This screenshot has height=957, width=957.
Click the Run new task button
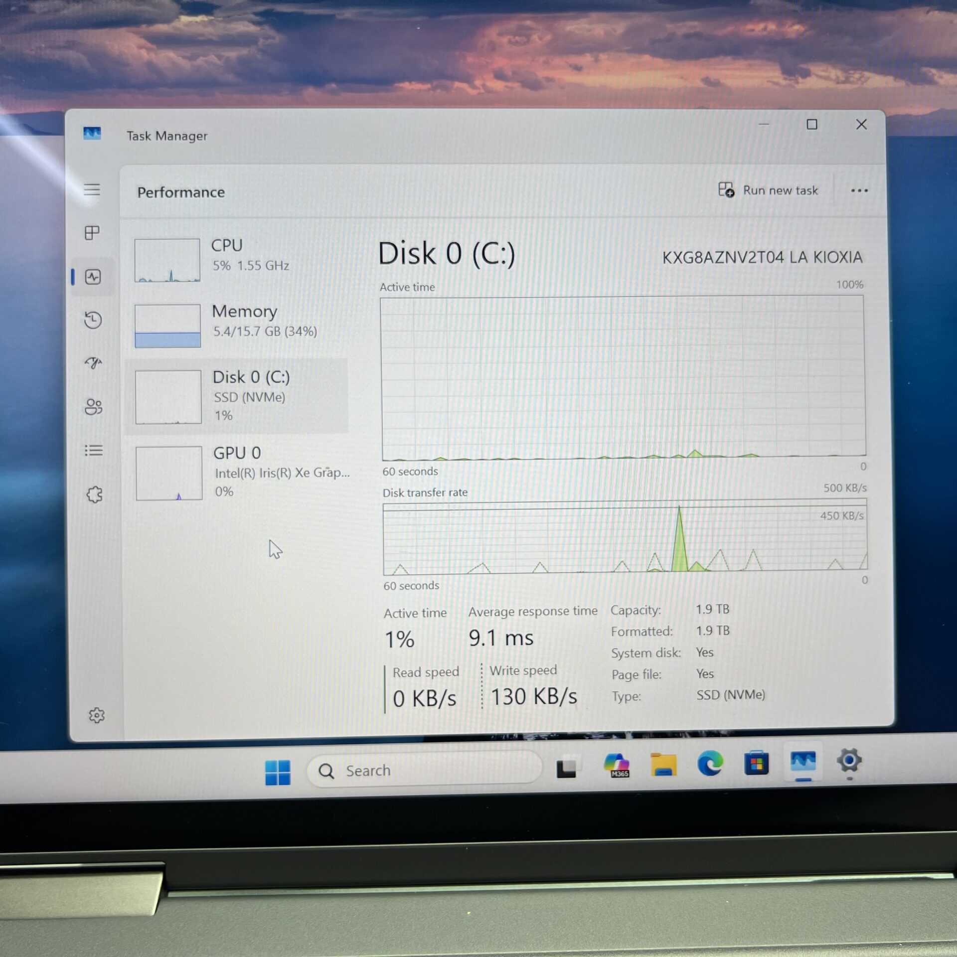pyautogui.click(x=768, y=190)
